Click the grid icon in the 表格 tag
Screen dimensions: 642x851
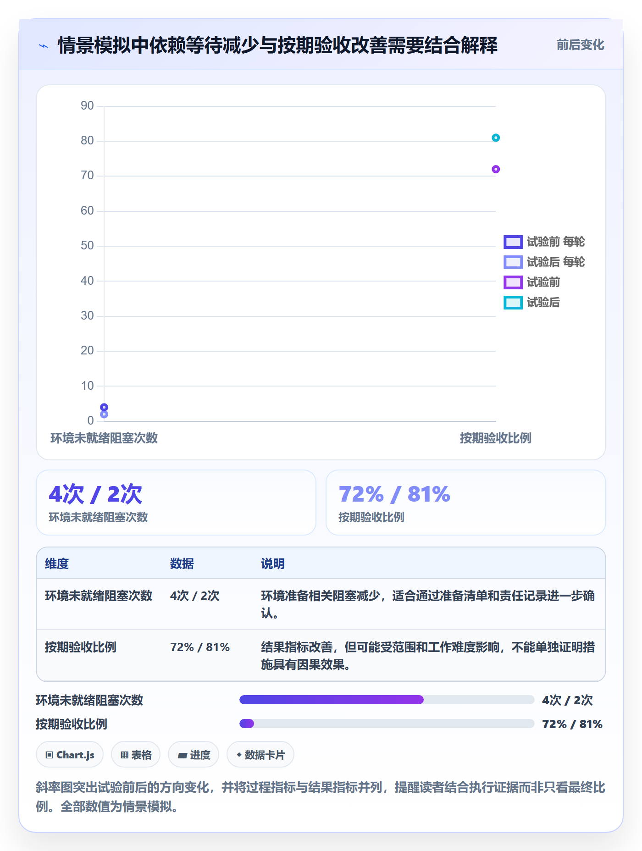coord(124,755)
